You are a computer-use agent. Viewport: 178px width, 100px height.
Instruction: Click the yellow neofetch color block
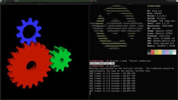click(x=160, y=52)
